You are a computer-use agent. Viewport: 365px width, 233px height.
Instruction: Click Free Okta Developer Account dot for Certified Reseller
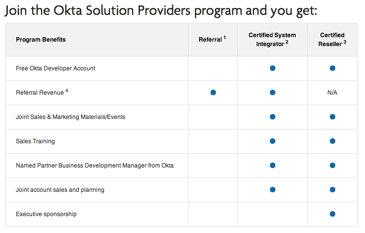pos(332,68)
